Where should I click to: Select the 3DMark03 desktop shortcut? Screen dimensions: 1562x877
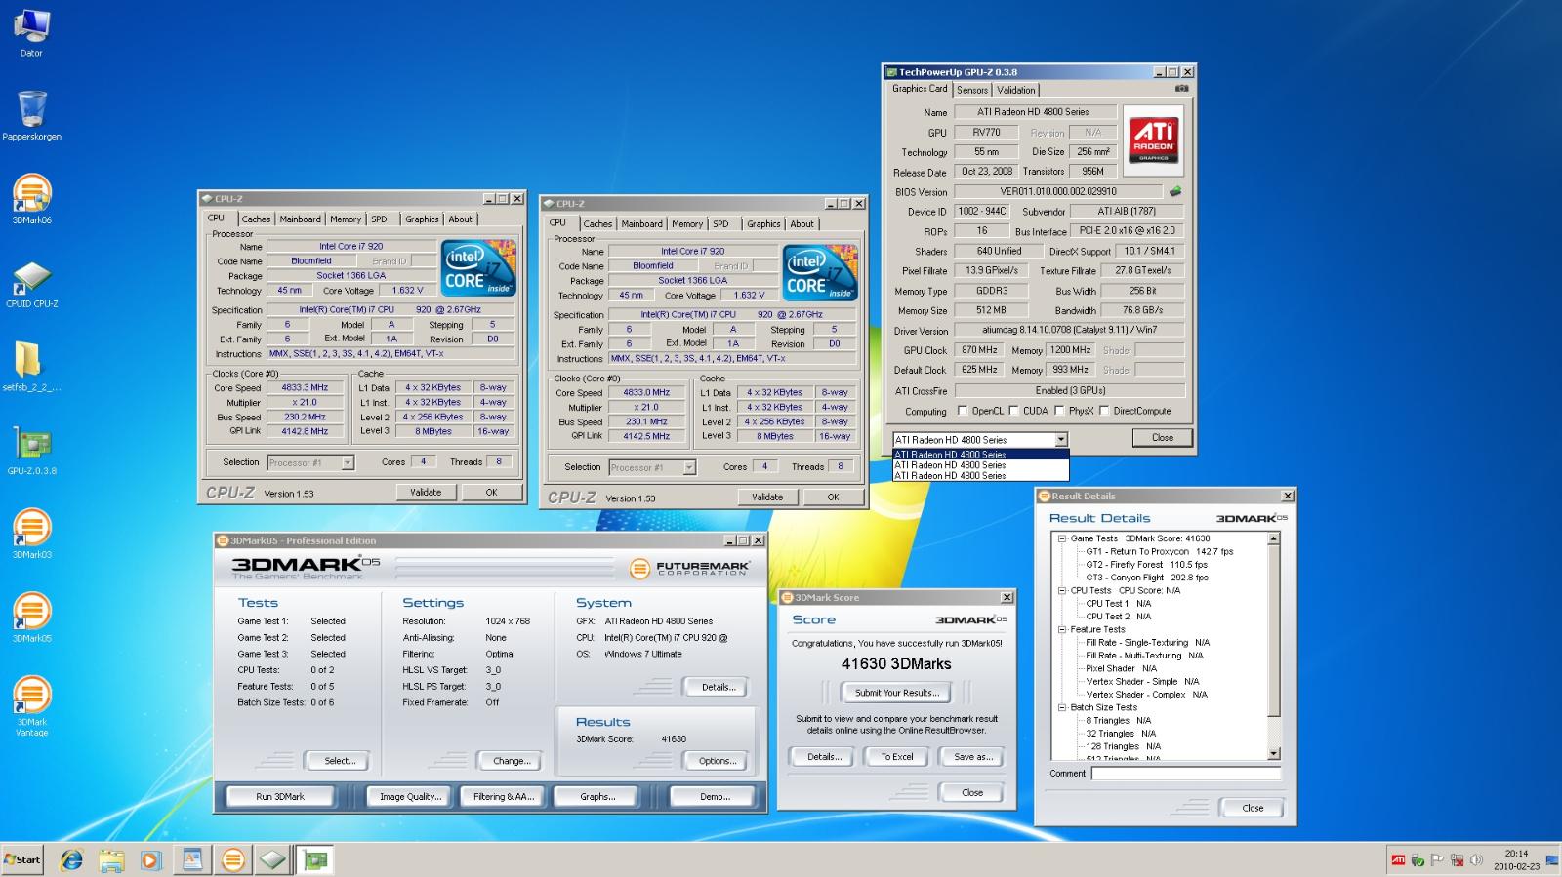[x=31, y=534]
